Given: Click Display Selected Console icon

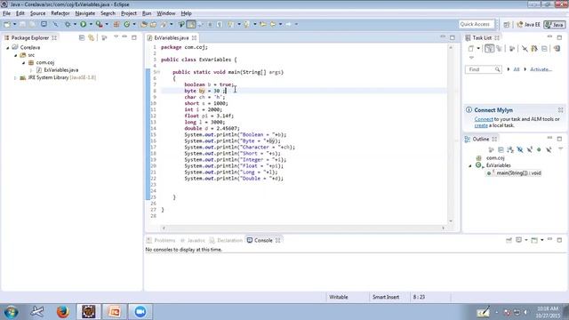Looking at the screenshot, I should [x=519, y=240].
